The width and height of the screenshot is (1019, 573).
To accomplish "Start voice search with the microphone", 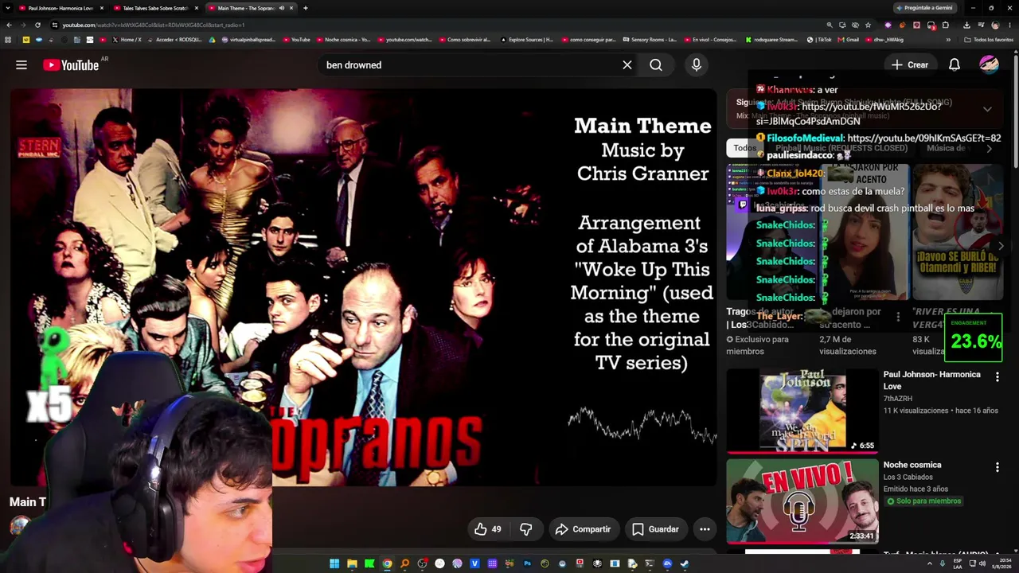I will (x=697, y=65).
